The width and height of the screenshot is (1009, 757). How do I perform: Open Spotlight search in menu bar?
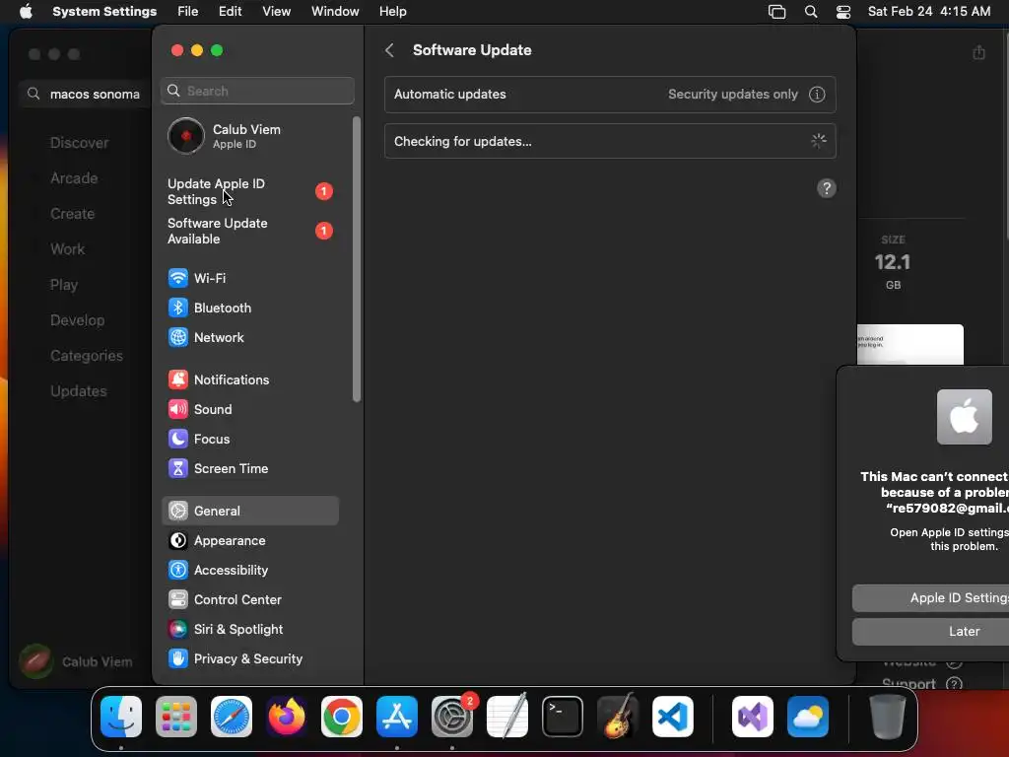811,12
